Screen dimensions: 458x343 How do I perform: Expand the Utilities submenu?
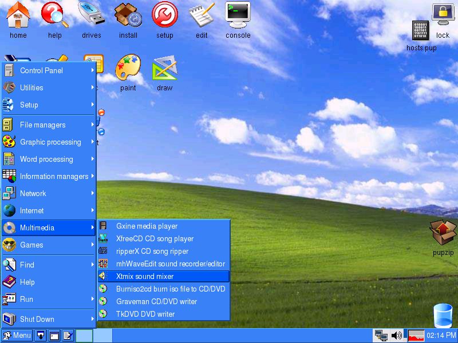click(x=49, y=87)
